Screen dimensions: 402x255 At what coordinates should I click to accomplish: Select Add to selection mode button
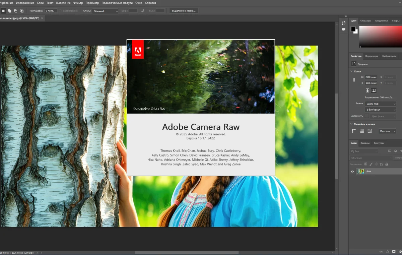click(x=9, y=11)
